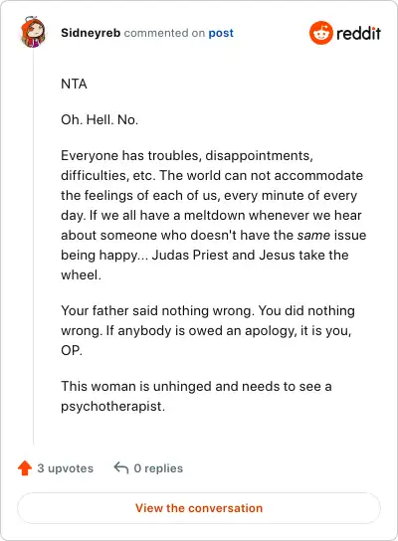The image size is (398, 541).
Task: Click the '0 replies' label
Action: [158, 468]
